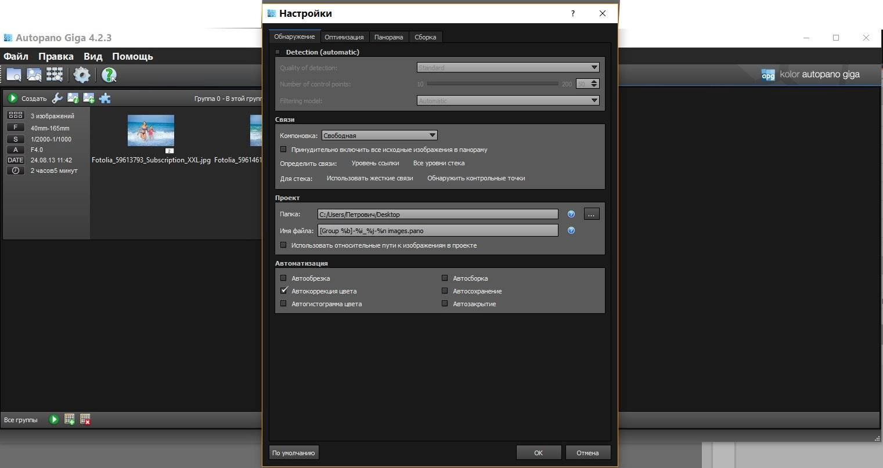Click the Имя файла template input field

point(438,230)
